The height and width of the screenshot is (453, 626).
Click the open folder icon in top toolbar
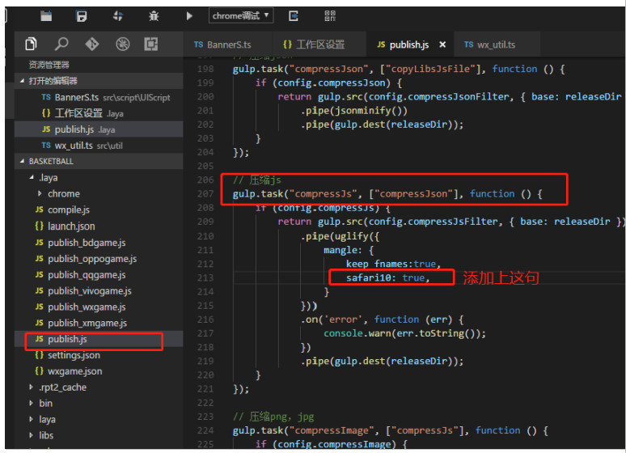[46, 16]
